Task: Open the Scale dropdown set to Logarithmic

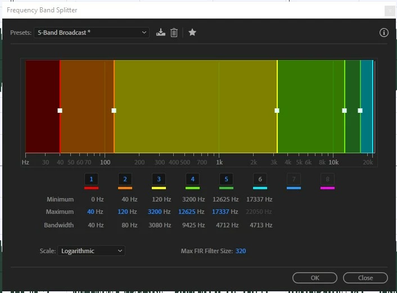Action: click(x=92, y=251)
